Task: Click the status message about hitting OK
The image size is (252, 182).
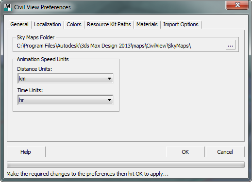Action: [x=87, y=174]
